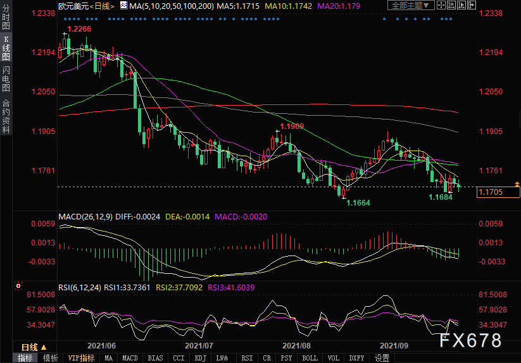The height and width of the screenshot is (363, 521).
Task: Click the DXFY indicator button
Action: tap(357, 358)
